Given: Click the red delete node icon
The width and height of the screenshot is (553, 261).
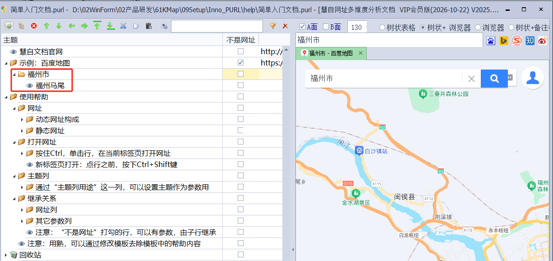Looking at the screenshot, I should click(34, 26).
